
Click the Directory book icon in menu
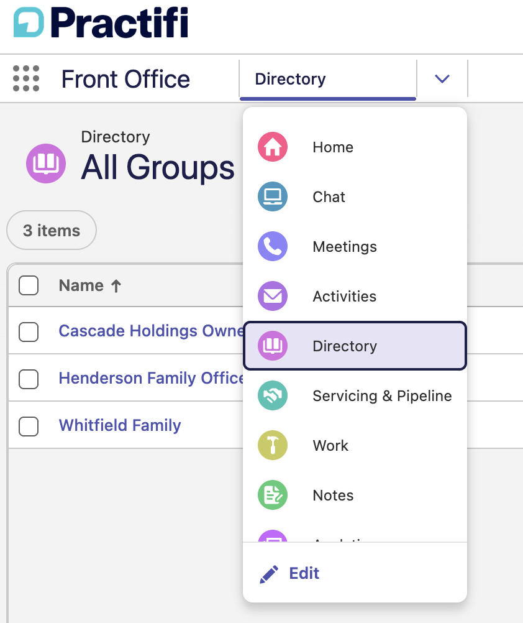pyautogui.click(x=273, y=346)
